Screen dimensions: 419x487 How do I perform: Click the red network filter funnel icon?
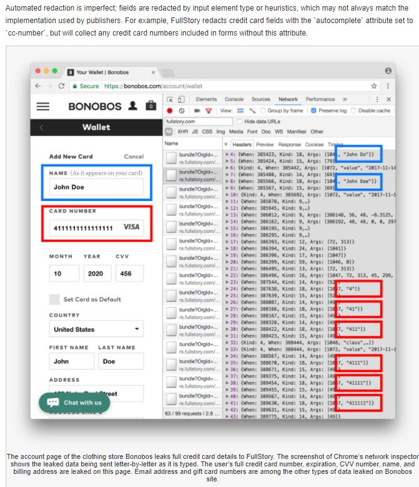click(209, 111)
